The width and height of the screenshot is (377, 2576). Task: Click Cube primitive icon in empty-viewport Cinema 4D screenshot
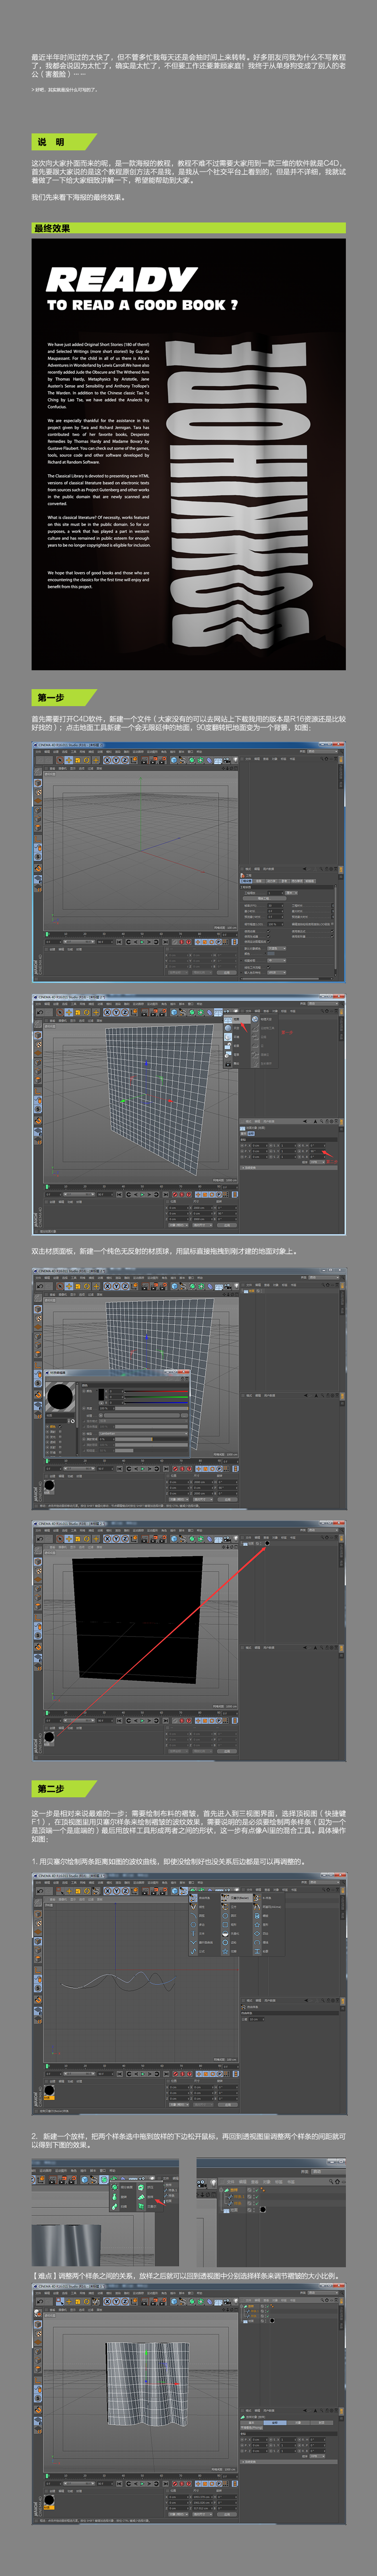point(175,760)
